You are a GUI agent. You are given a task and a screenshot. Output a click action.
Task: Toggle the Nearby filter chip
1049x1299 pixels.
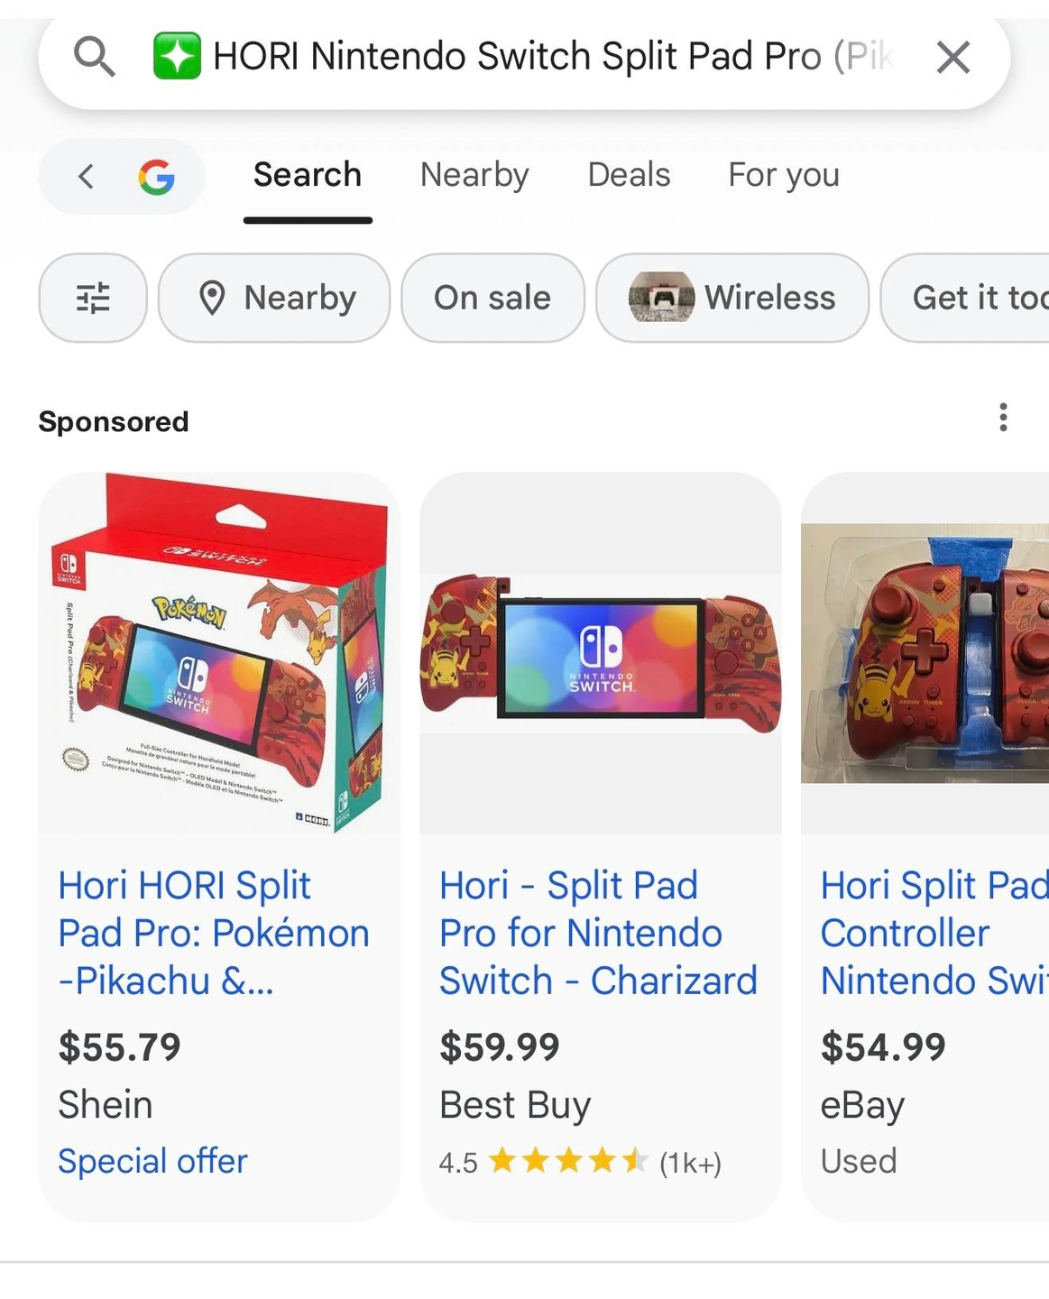point(274,298)
